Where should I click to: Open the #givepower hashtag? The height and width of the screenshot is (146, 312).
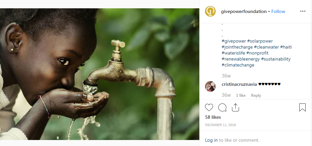234,41
